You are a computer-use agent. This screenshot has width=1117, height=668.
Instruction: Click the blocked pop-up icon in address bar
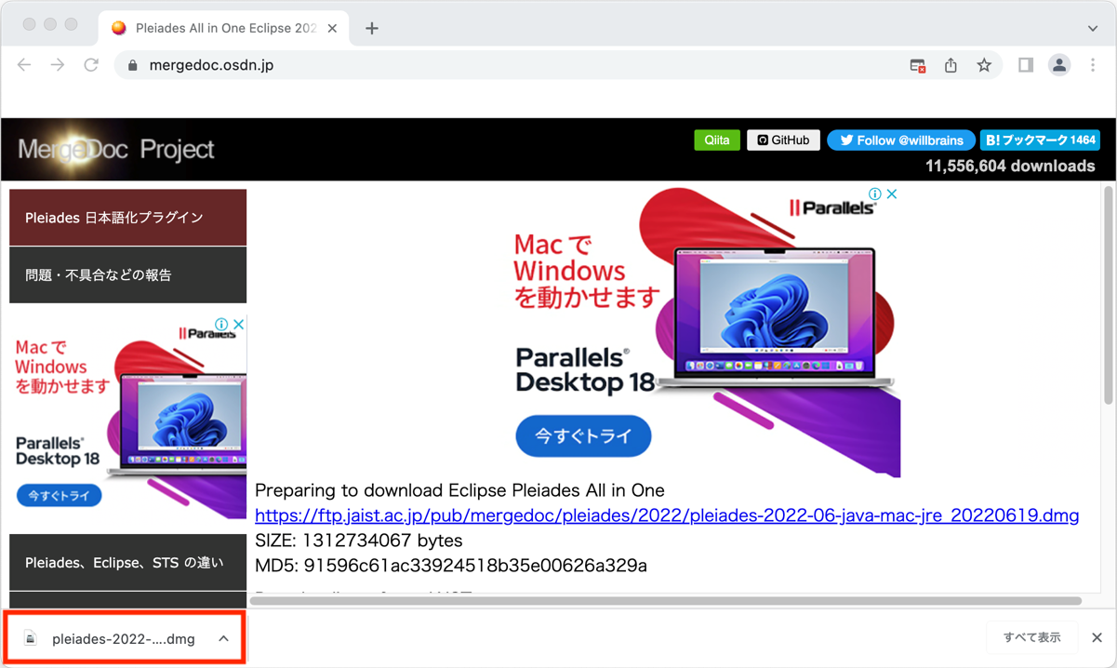coord(917,65)
